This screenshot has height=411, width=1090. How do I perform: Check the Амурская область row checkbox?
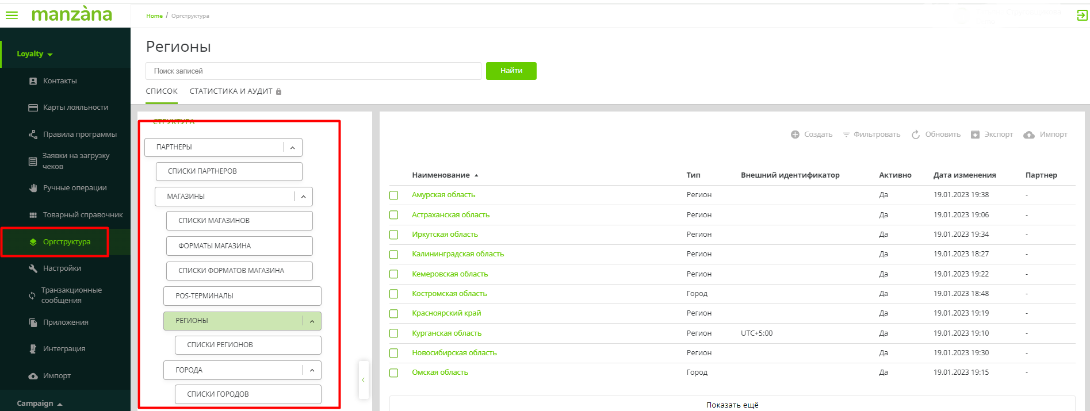tap(394, 195)
